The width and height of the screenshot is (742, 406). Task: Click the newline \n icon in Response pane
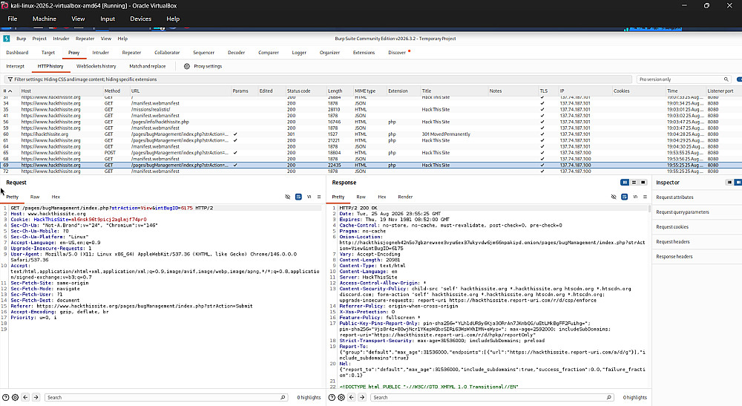tap(635, 197)
